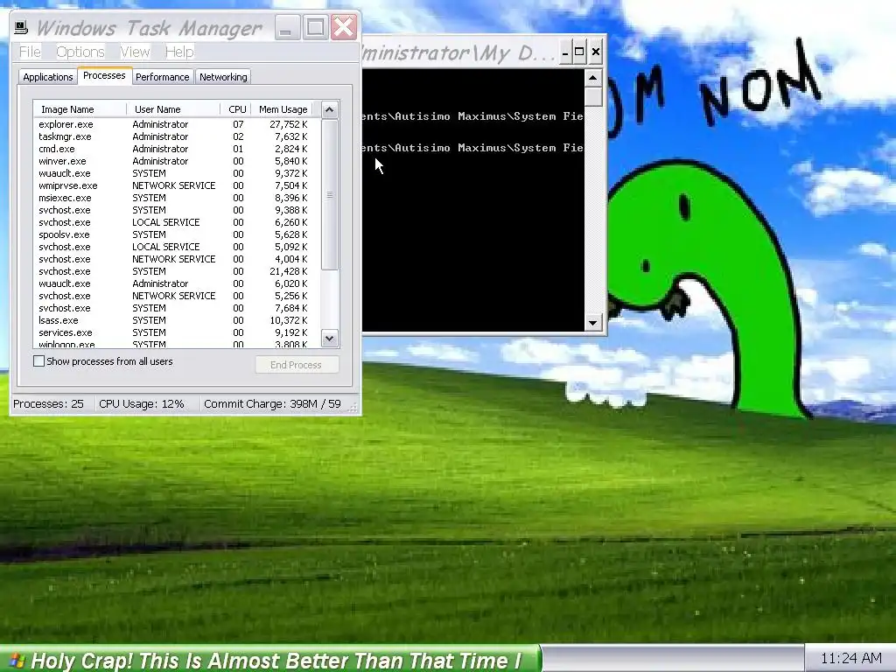Viewport: 896px width, 672px height.
Task: Select svchost.exe using 9,388 K
Action: point(175,210)
